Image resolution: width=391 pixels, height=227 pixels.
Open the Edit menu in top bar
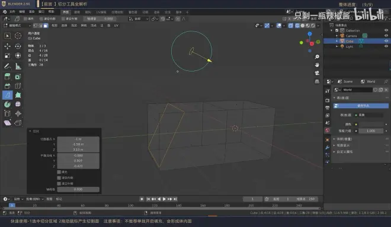click(x=22, y=12)
